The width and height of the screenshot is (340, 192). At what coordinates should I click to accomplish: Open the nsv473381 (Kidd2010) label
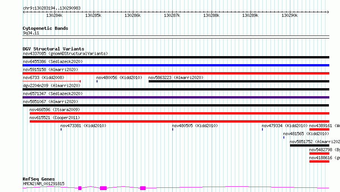pyautogui.click(x=83, y=126)
